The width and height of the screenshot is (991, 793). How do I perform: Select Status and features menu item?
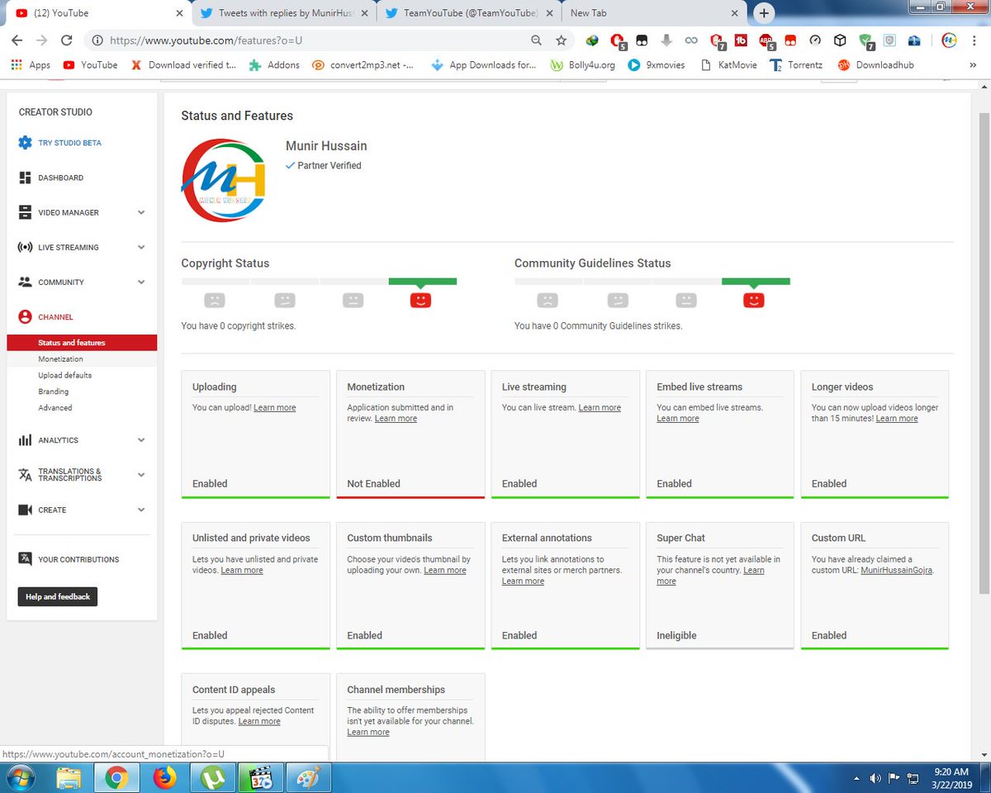click(x=82, y=343)
